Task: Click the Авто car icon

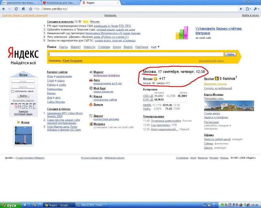Action: pos(91,80)
